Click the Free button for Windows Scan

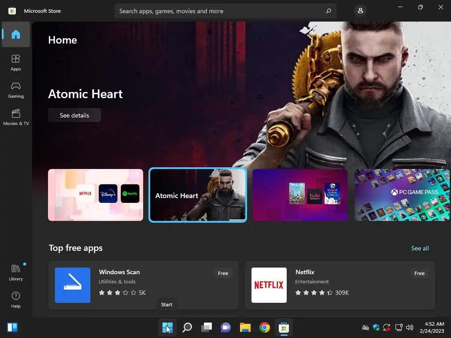coord(223,273)
